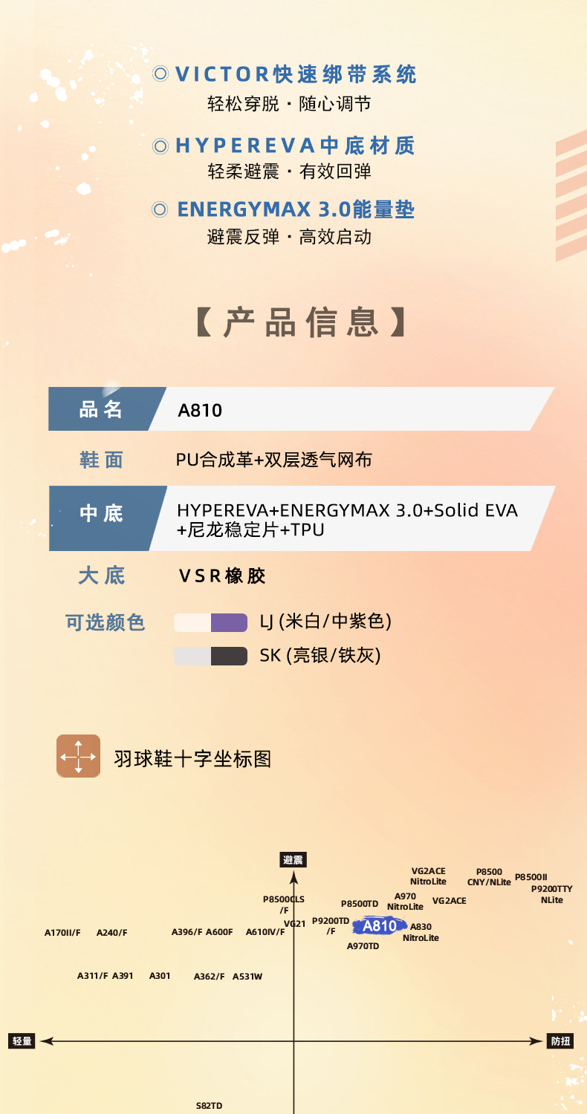This screenshot has height=1114, width=587.
Task: Select the highlighted A810 marker on the chart
Action: tap(380, 926)
